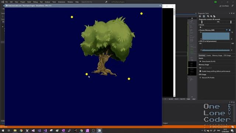
Task: Click the system clock in the taskbar
Action: point(225,130)
